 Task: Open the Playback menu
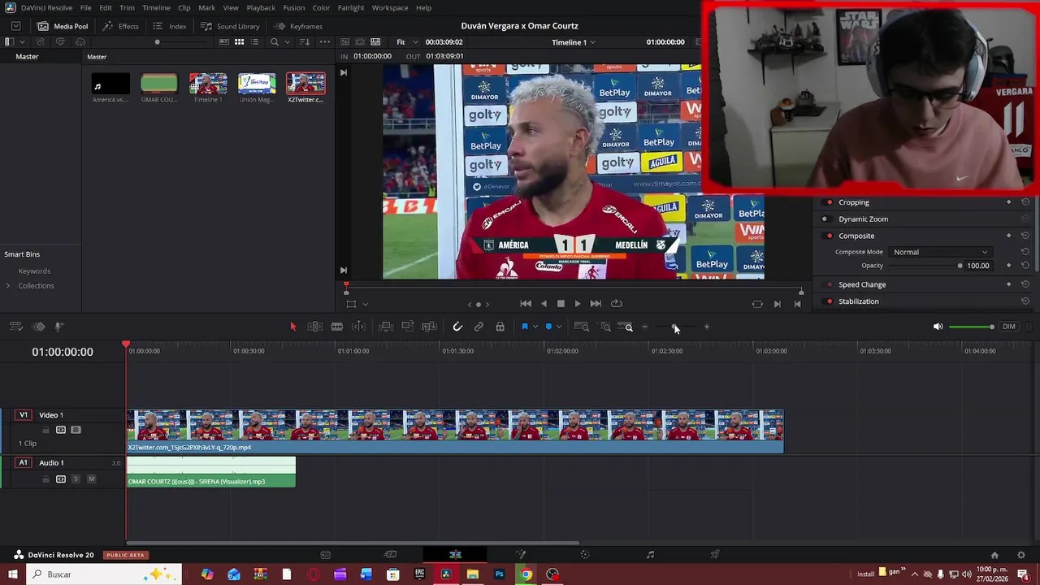click(261, 8)
